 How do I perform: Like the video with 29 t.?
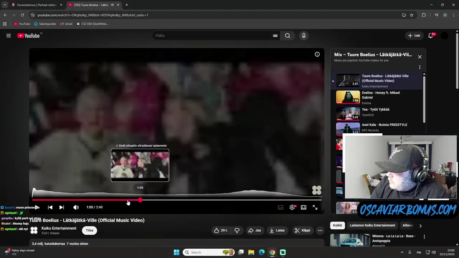tap(221, 230)
